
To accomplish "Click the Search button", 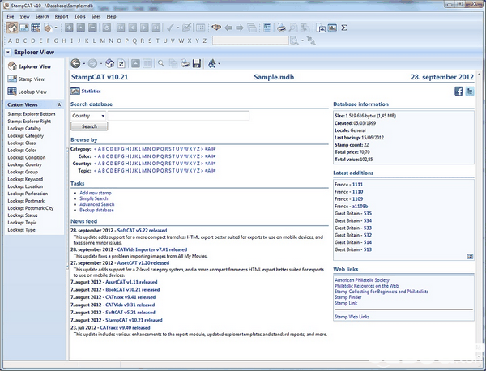I will (x=89, y=126).
